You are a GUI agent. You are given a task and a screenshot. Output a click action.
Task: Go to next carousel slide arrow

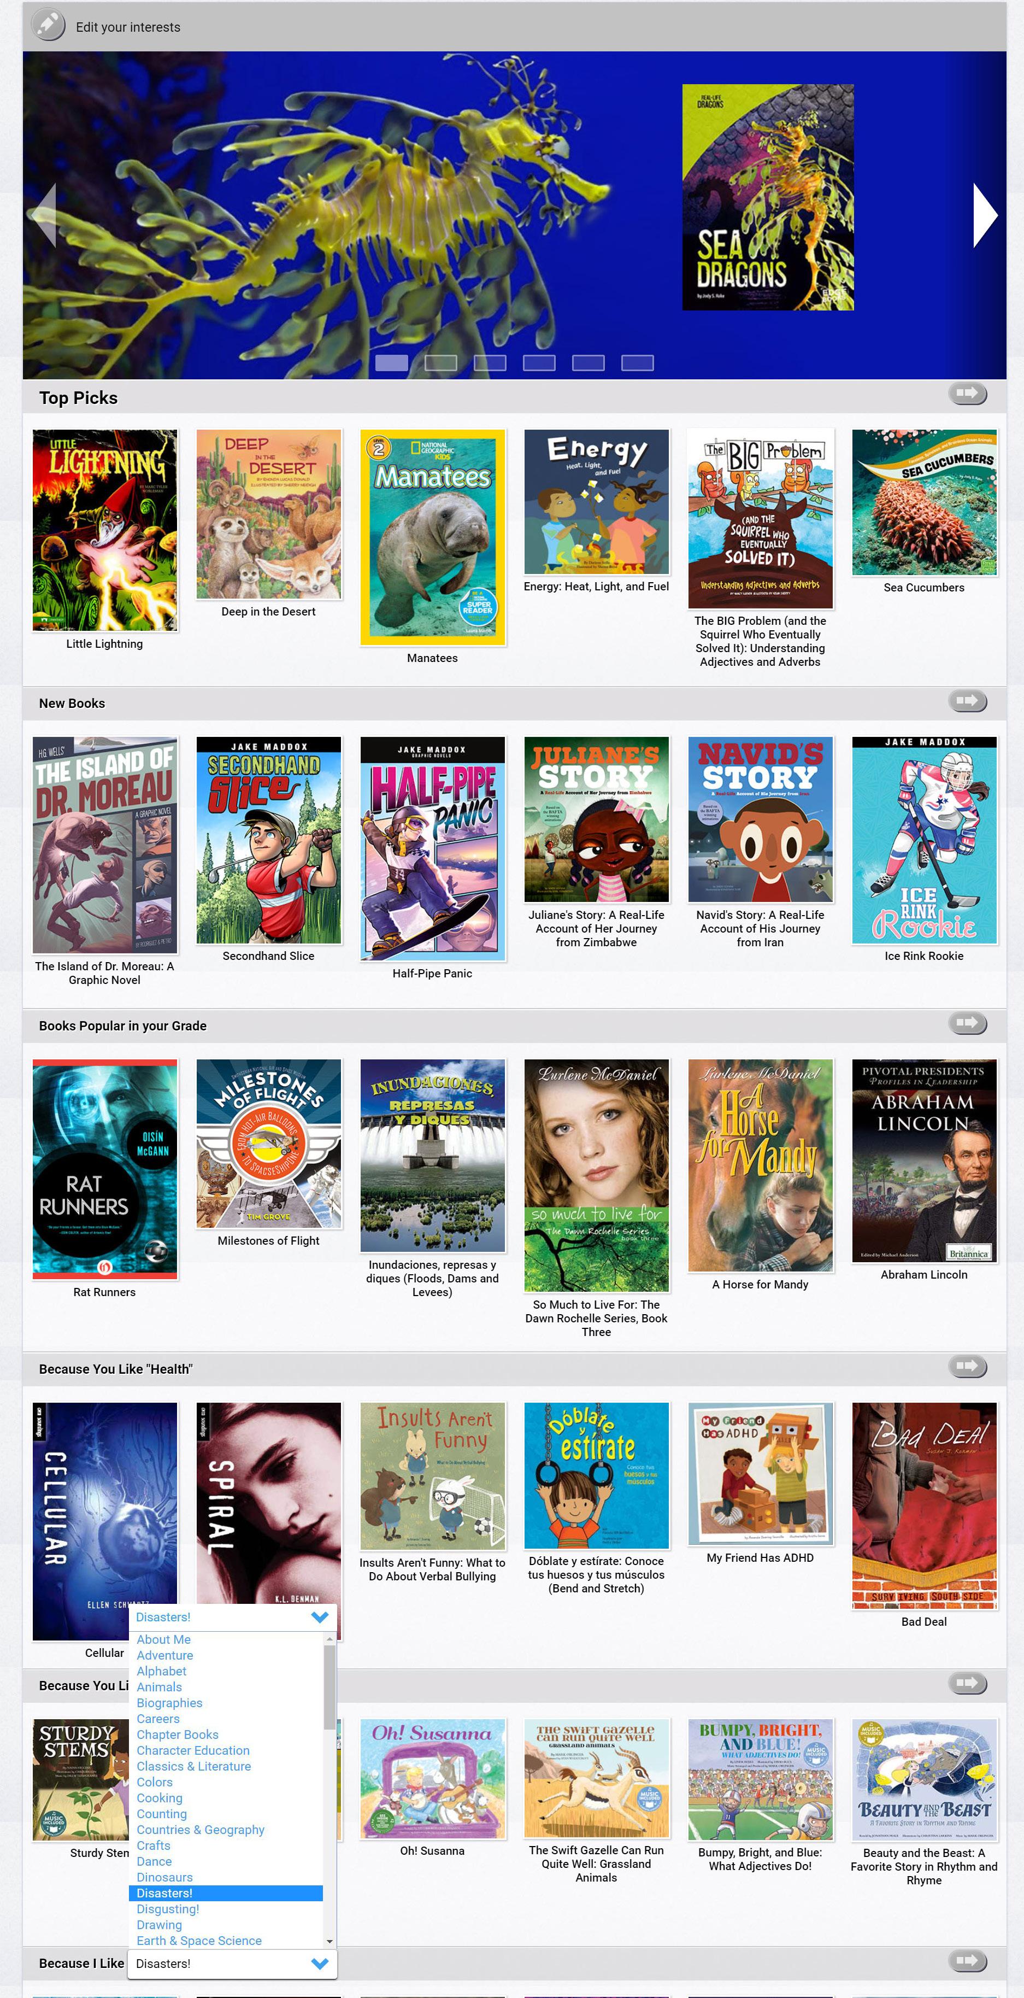985,215
